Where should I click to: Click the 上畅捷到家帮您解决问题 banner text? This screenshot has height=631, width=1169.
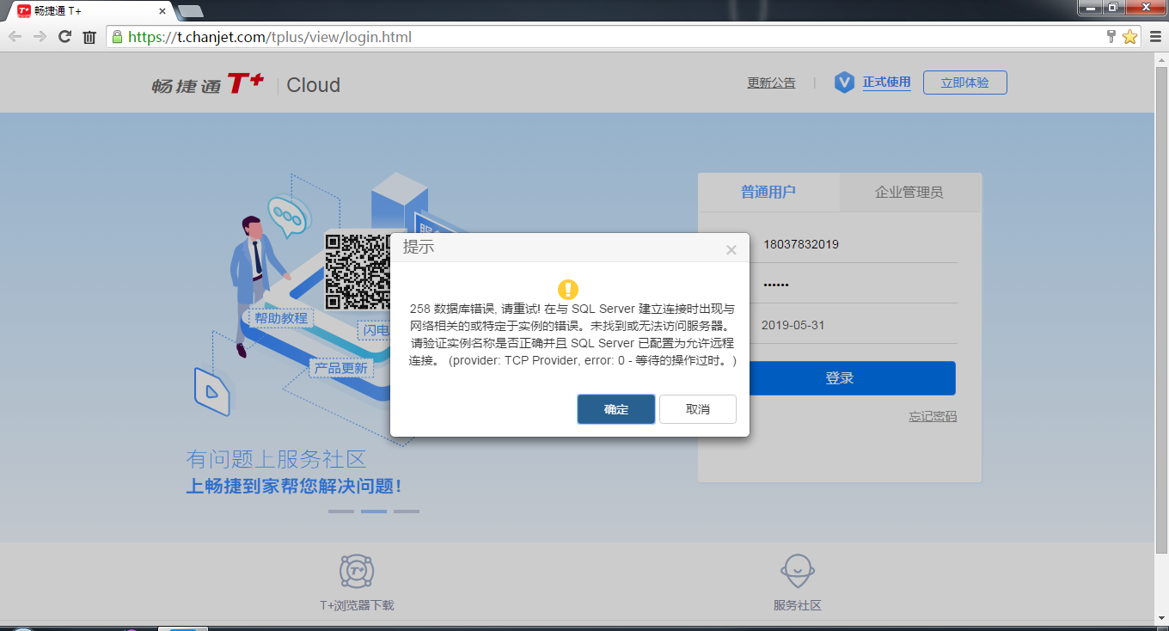(x=294, y=487)
